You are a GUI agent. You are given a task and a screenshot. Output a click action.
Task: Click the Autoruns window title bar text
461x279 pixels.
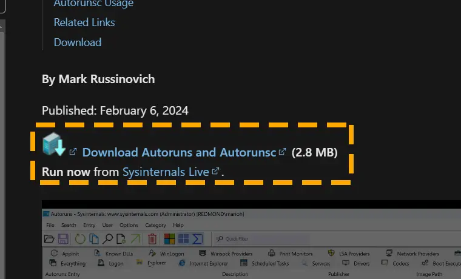click(147, 214)
